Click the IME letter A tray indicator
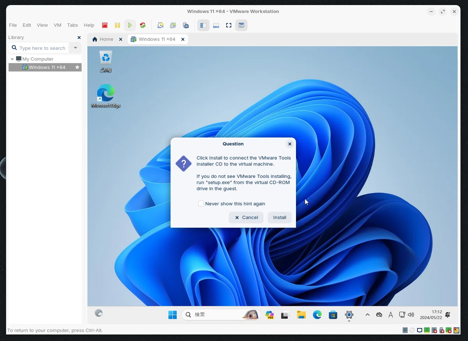This screenshot has width=468, height=341. pos(391,315)
